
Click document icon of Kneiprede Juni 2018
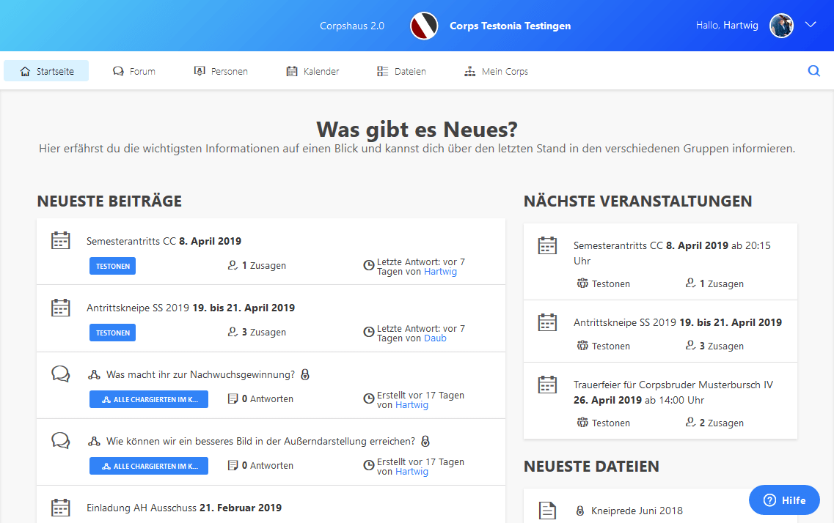547,511
